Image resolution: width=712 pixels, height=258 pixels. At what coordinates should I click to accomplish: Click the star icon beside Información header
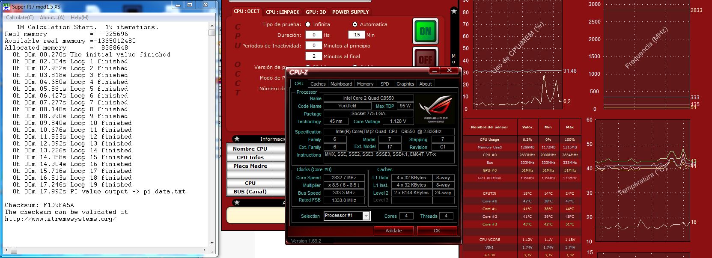[x=237, y=139]
